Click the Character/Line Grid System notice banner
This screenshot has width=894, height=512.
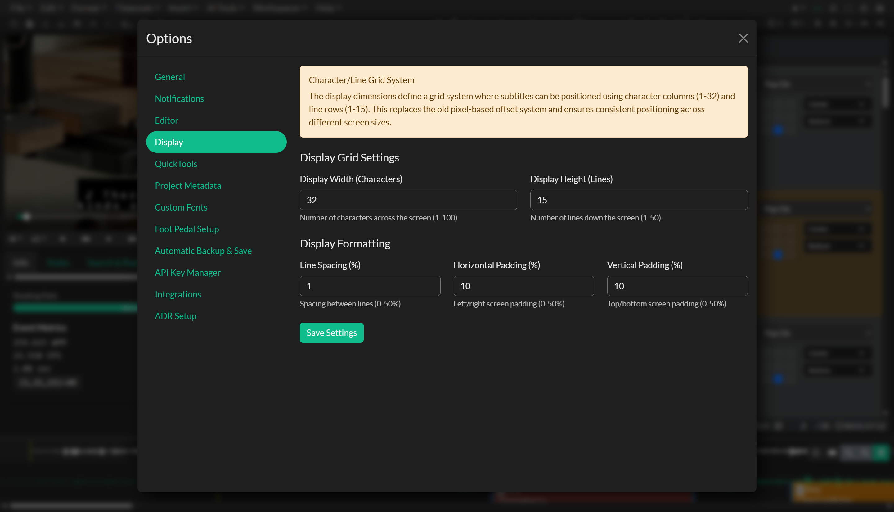click(523, 101)
